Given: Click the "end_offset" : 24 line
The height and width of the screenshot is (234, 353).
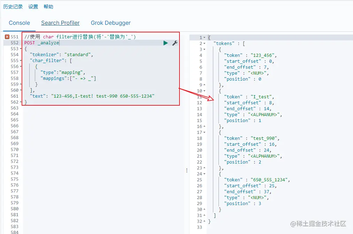Looking at the screenshot, I should (x=248, y=150).
